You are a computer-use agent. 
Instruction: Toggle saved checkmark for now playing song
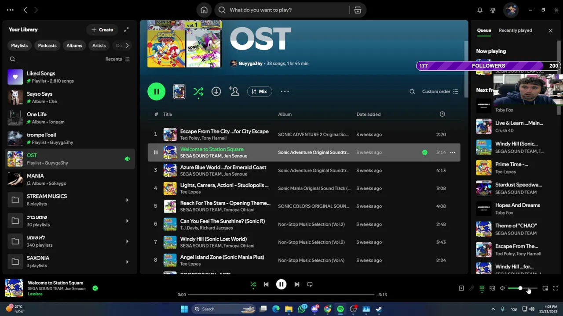[95, 288]
